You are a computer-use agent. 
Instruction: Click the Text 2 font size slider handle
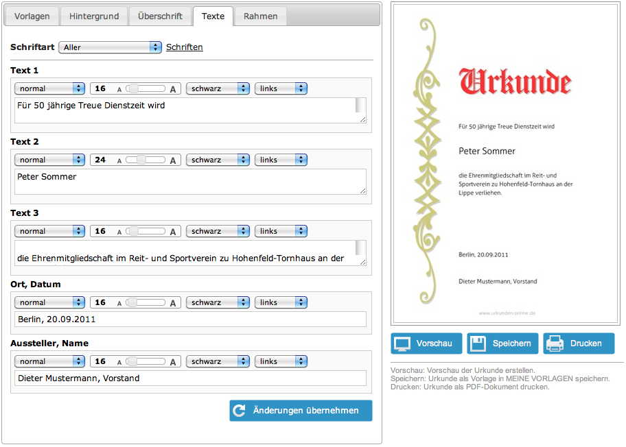(141, 160)
